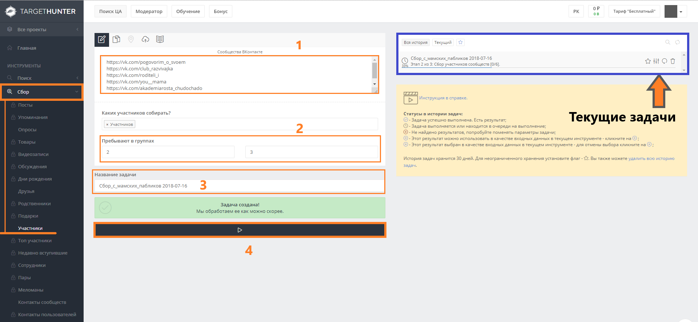Open Недавно вступившие in sidebar
The image size is (698, 322).
pyautogui.click(x=43, y=253)
